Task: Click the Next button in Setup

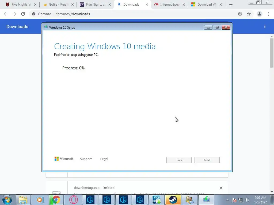Action: click(x=207, y=160)
